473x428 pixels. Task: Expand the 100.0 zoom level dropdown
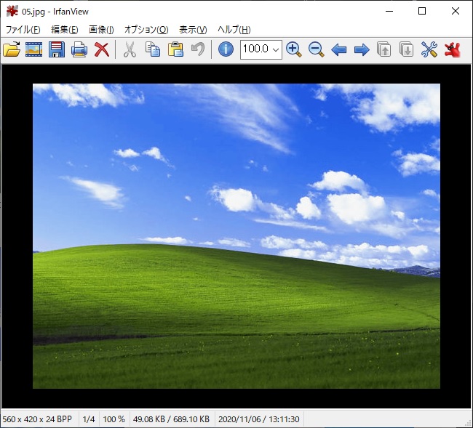(276, 49)
